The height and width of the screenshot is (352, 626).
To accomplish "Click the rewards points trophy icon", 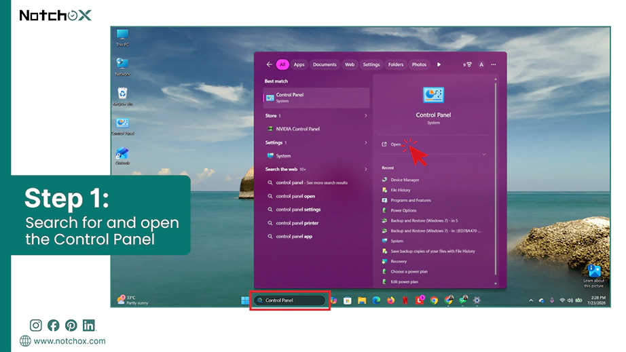I will tap(468, 64).
